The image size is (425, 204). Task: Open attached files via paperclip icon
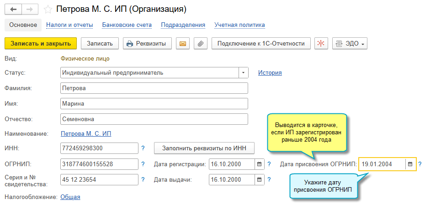201,43
